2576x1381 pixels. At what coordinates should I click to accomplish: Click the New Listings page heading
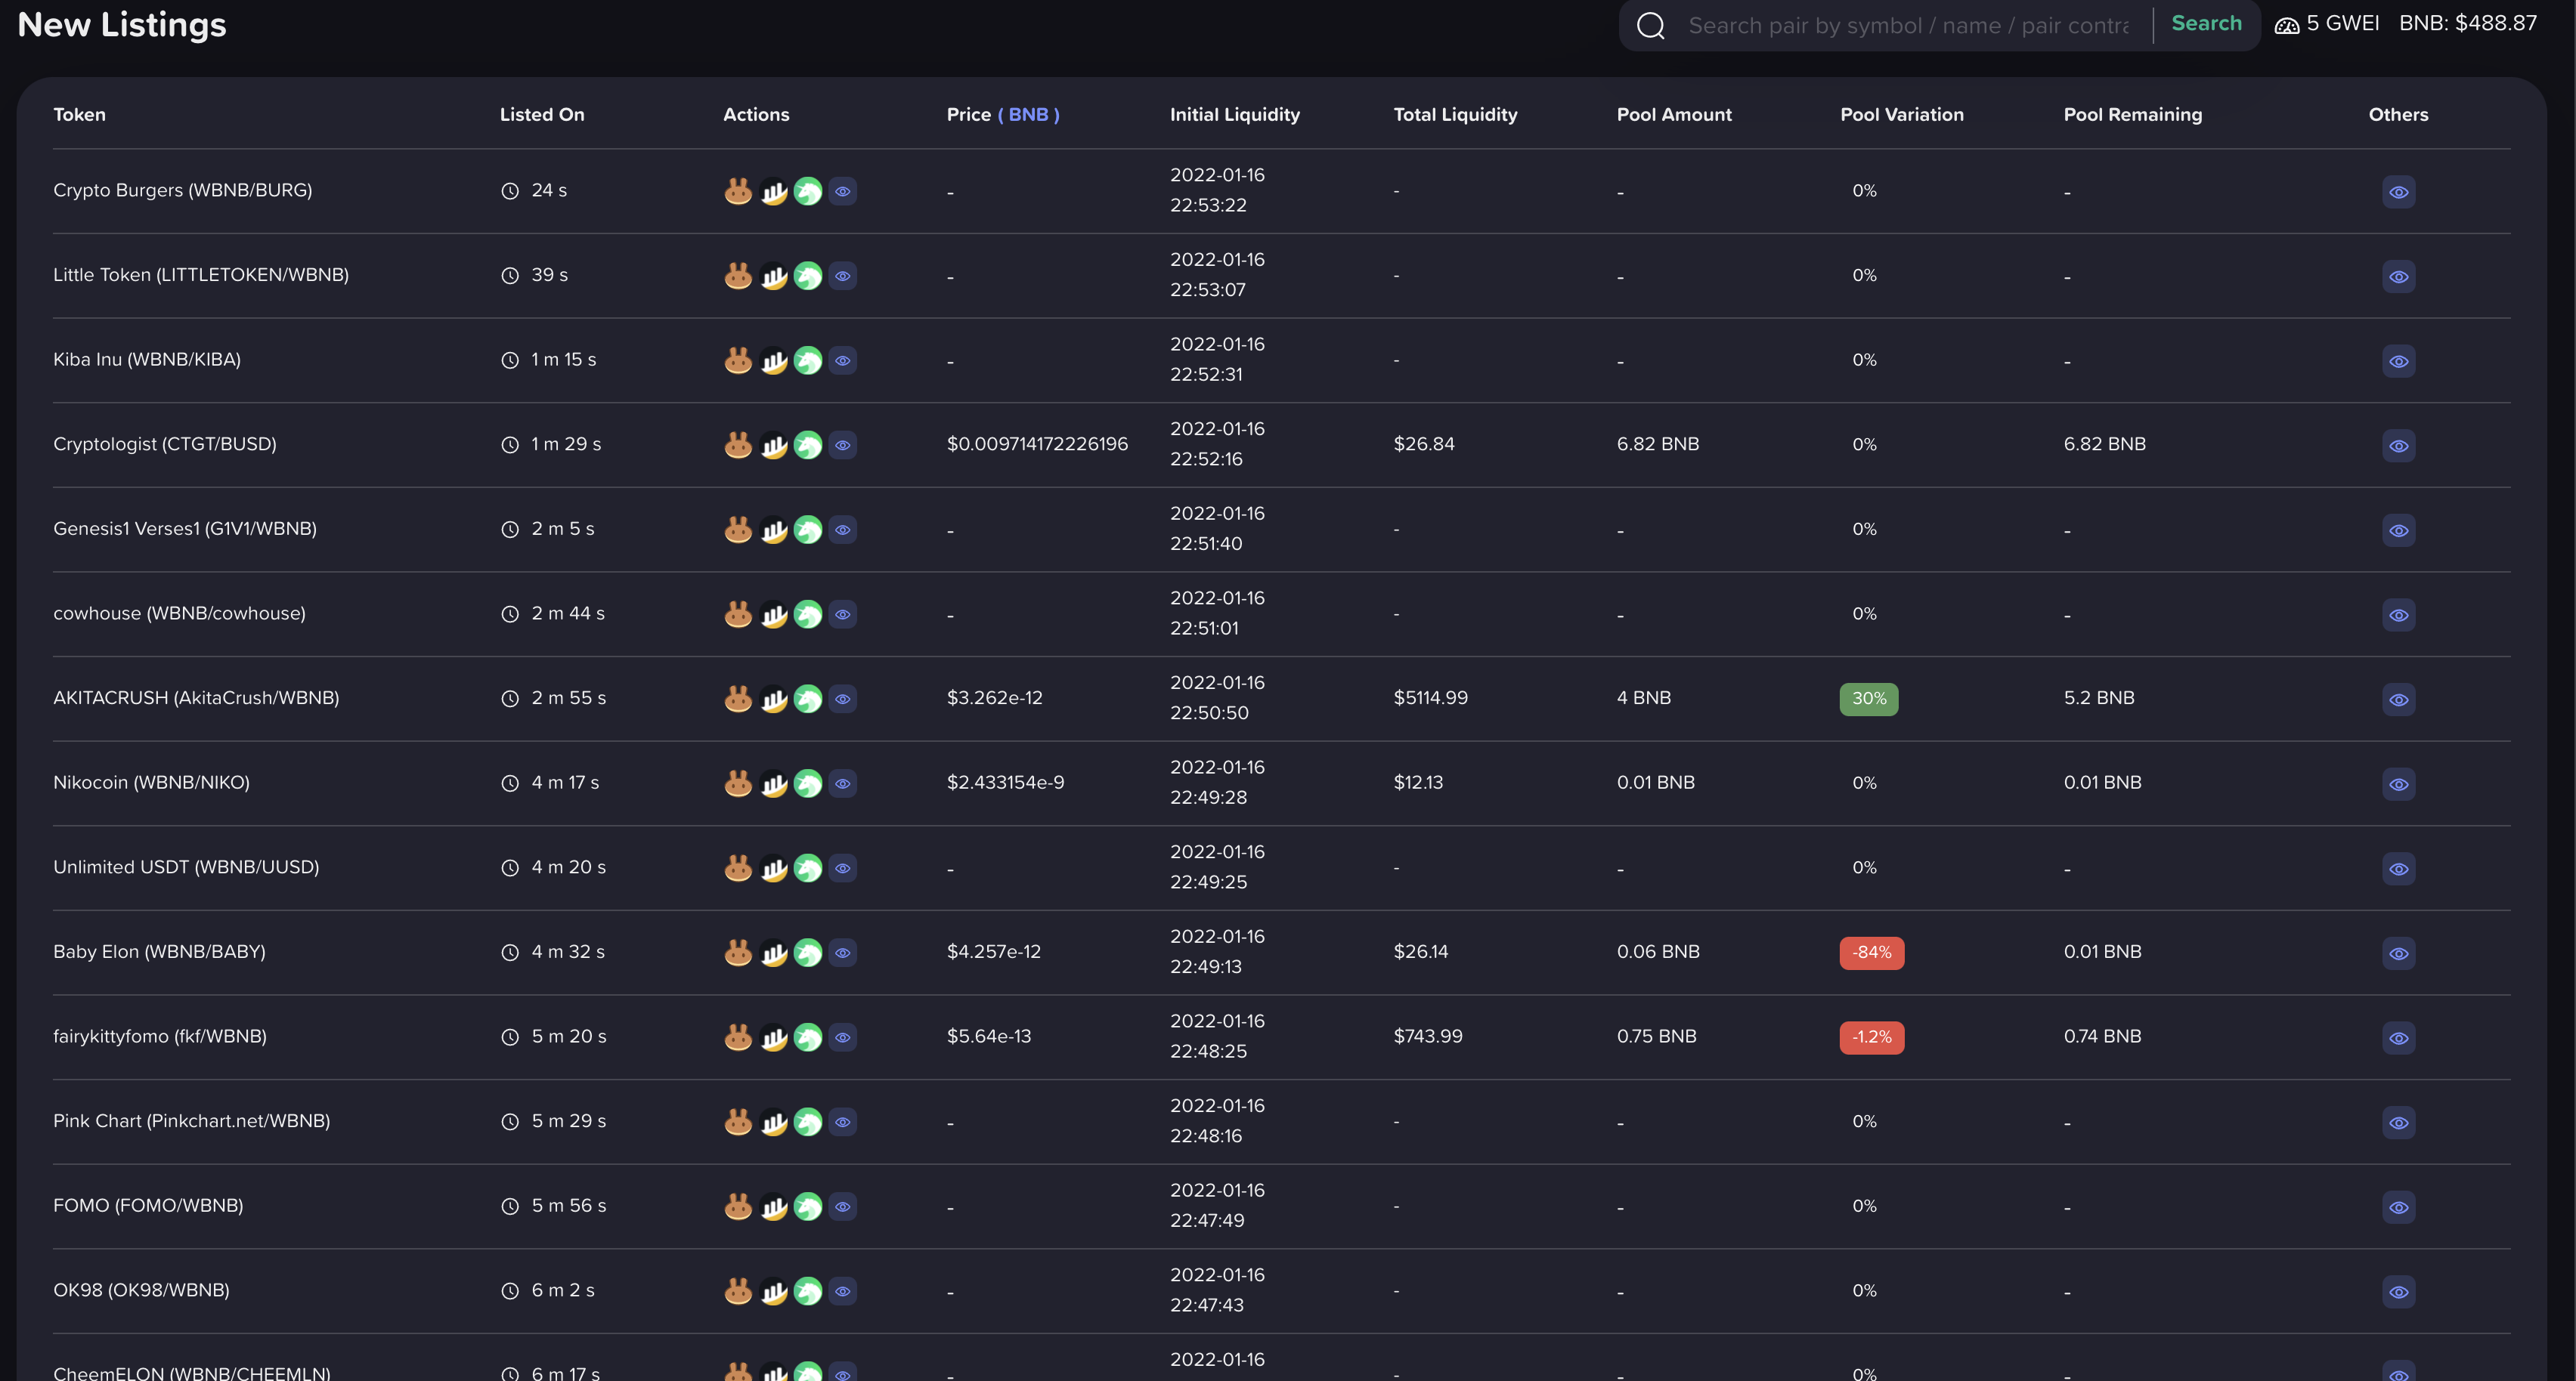(x=122, y=25)
